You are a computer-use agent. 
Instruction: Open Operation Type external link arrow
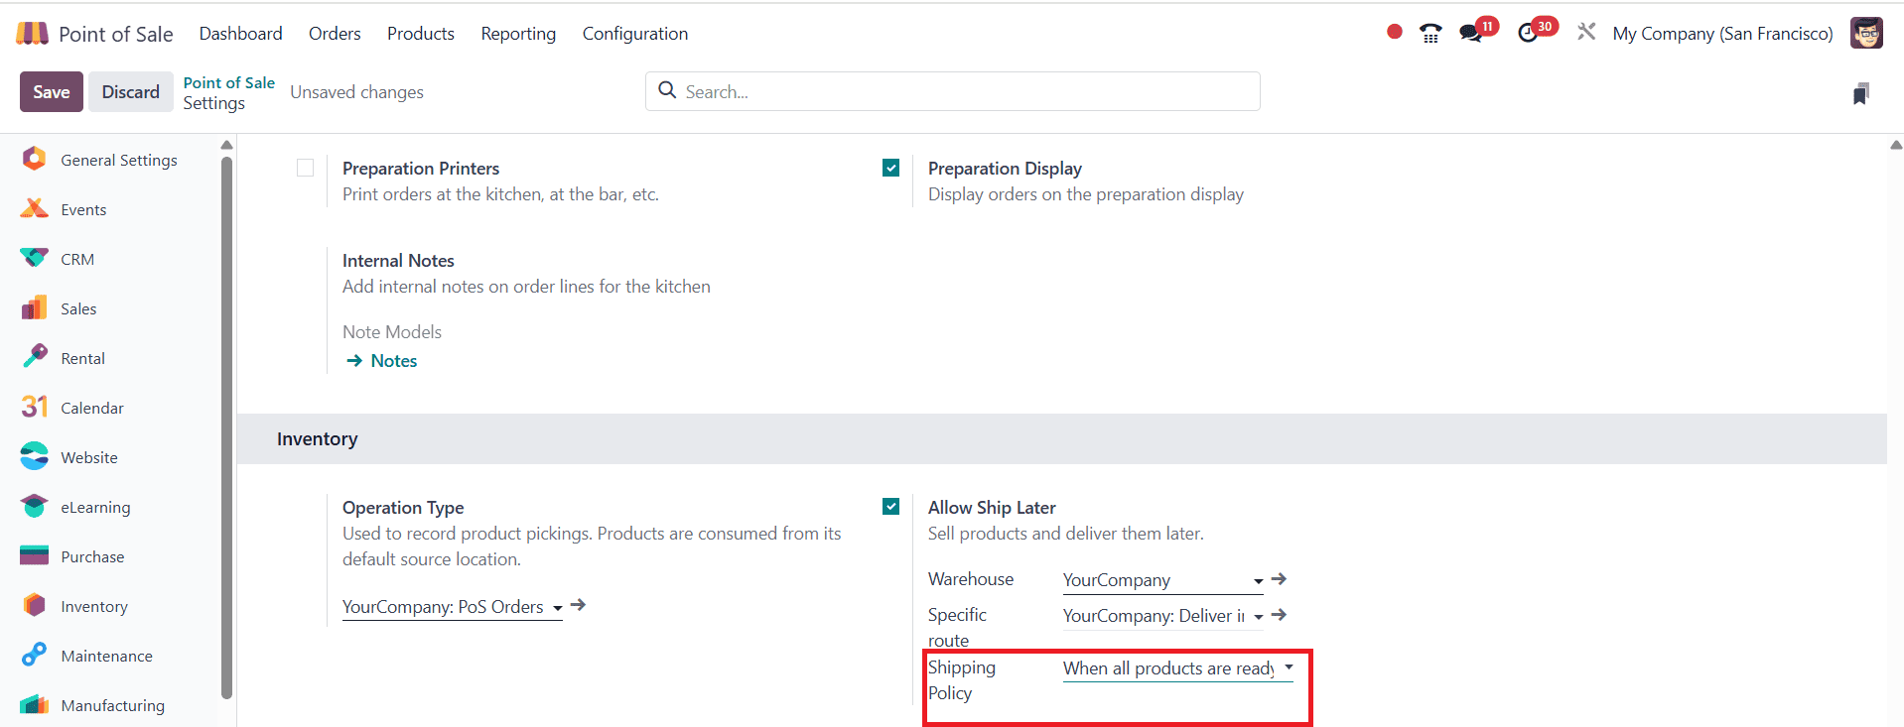pyautogui.click(x=578, y=605)
